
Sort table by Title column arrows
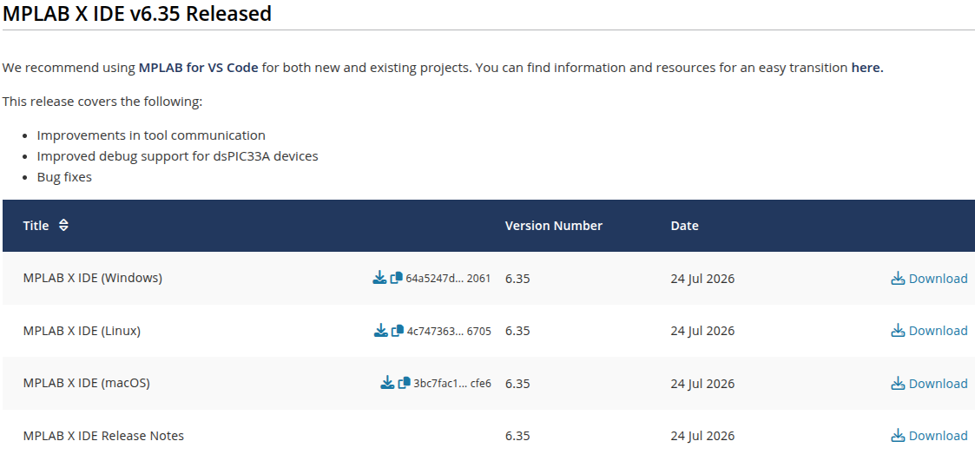63,225
